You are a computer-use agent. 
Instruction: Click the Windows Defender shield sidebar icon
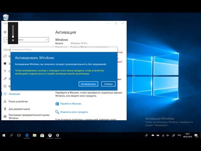point(5,64)
